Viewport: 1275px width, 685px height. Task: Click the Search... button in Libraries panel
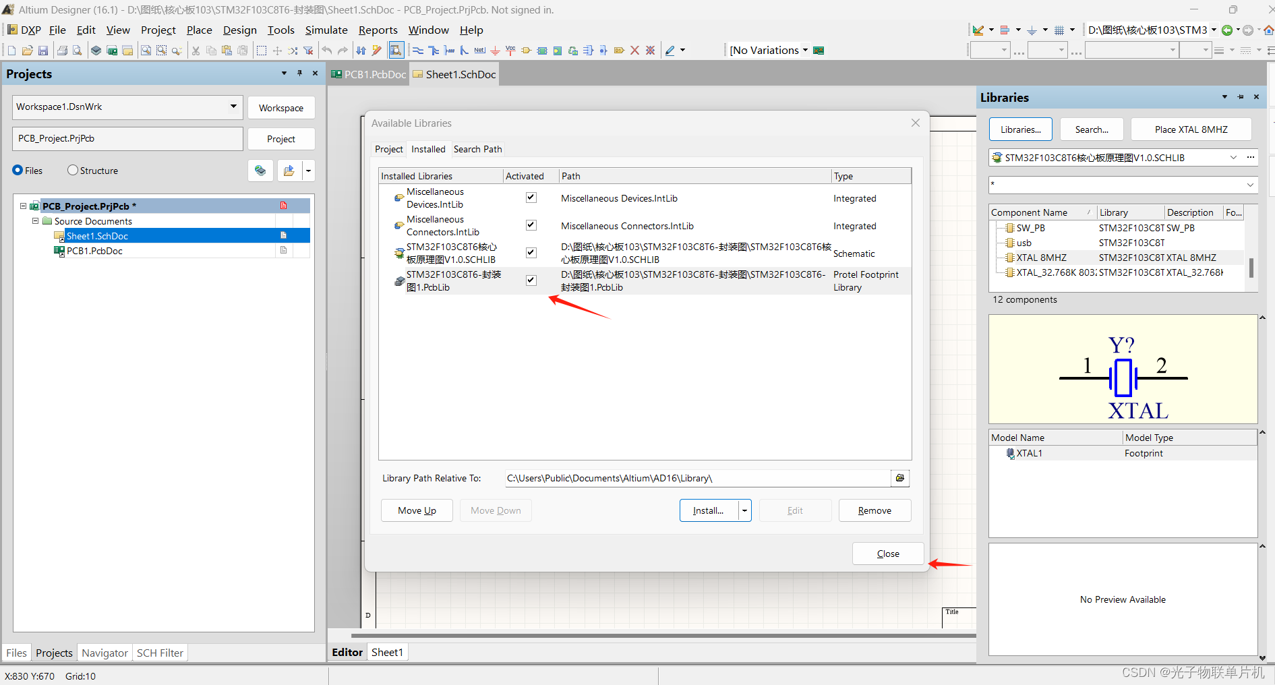tap(1092, 129)
